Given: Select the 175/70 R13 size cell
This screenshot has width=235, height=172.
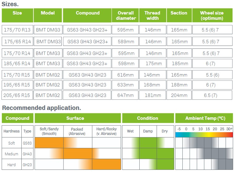Looking at the screenshot, I should (17, 30).
